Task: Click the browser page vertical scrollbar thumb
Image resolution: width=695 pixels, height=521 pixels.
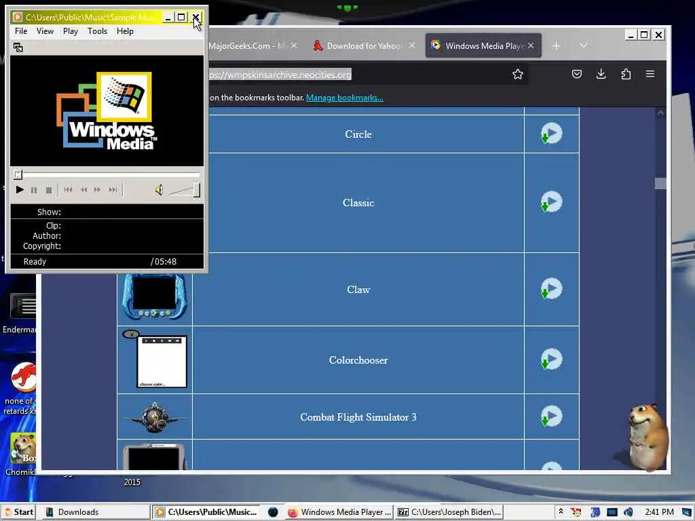Action: pos(660,183)
